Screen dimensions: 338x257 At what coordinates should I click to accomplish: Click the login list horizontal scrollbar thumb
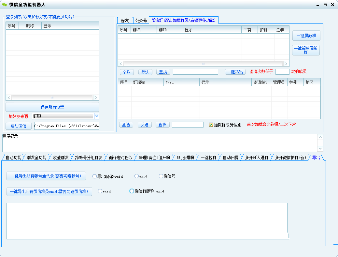[x=52, y=98]
